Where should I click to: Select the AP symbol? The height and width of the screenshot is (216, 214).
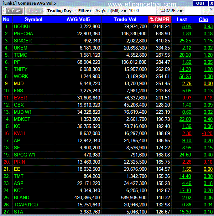click(17, 141)
